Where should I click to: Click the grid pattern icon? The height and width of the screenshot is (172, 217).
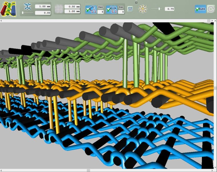59,9
